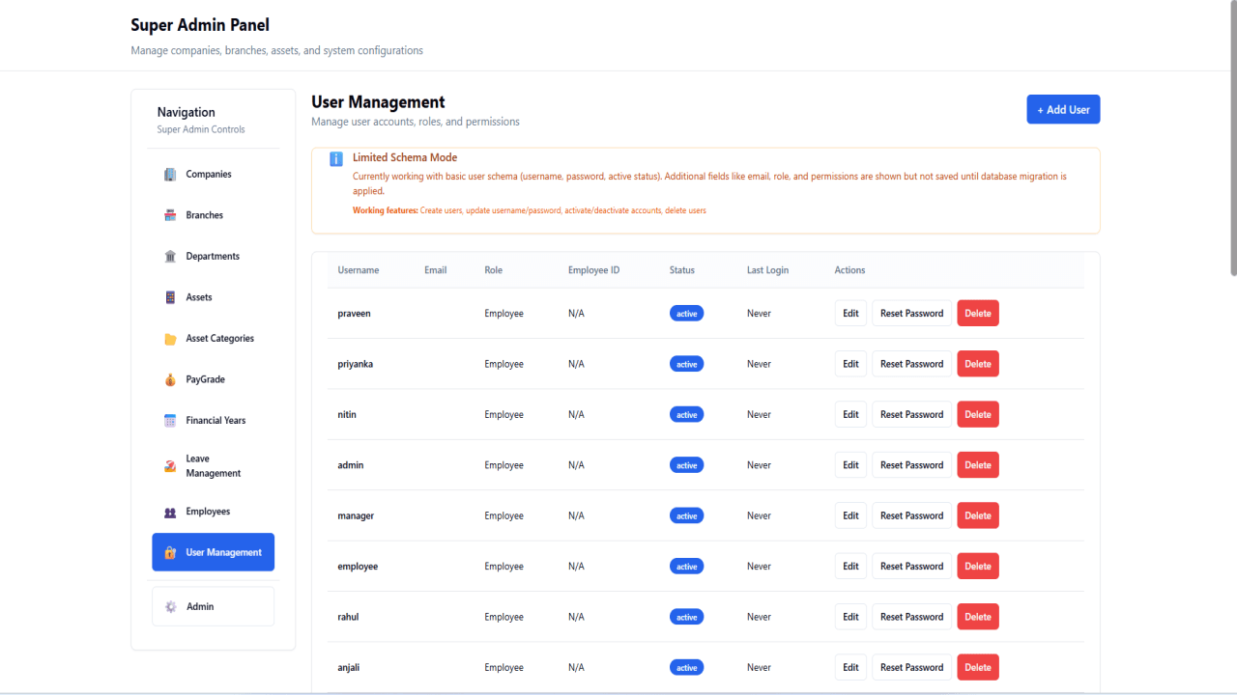This screenshot has width=1237, height=695.
Task: Click the Status column header
Action: pos(682,270)
